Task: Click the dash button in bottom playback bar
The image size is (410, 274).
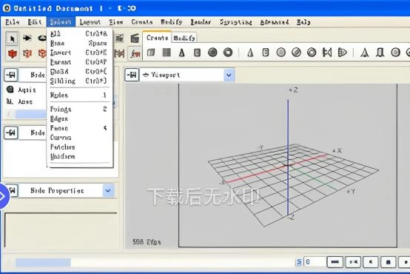Action: pos(335,261)
